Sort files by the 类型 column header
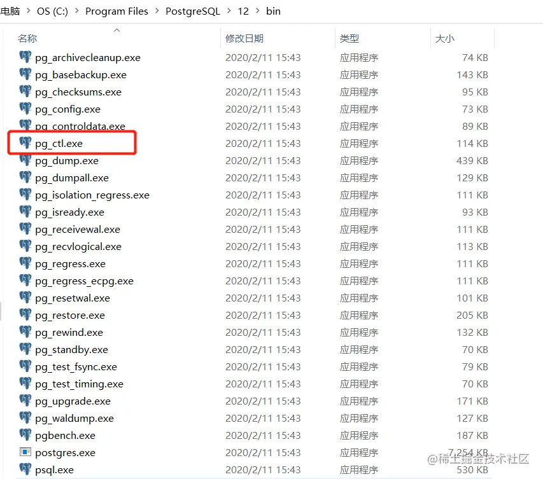The image size is (543, 479). pos(349,38)
